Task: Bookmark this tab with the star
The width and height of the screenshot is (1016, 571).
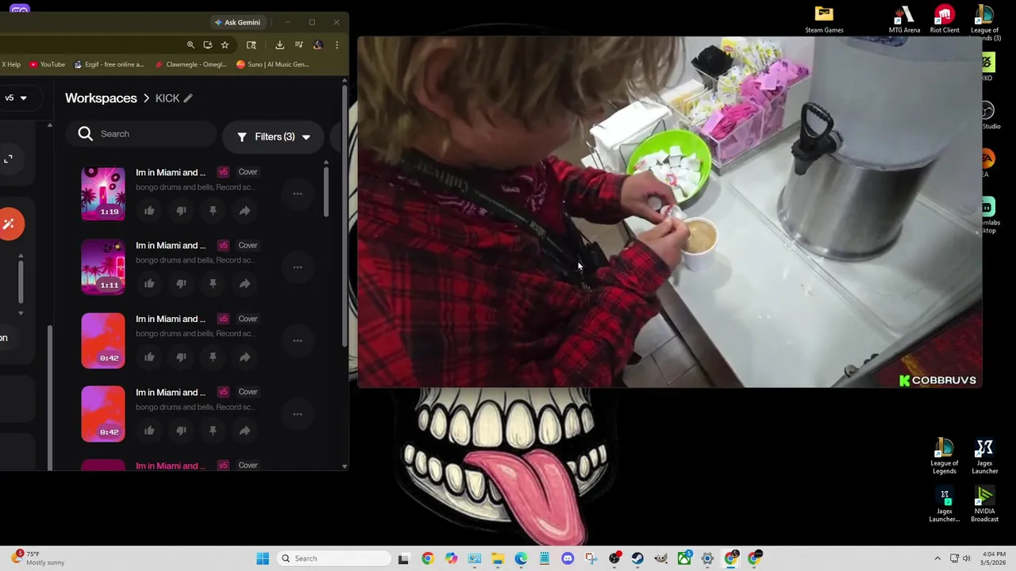Action: [x=225, y=45]
